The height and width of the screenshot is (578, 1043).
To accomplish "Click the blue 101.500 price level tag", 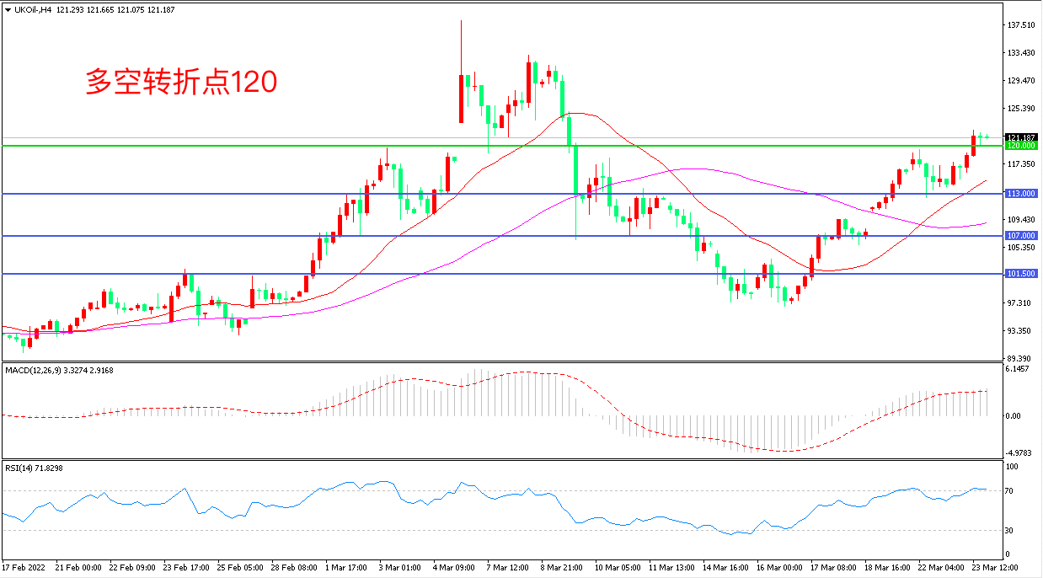I will coord(1020,274).
